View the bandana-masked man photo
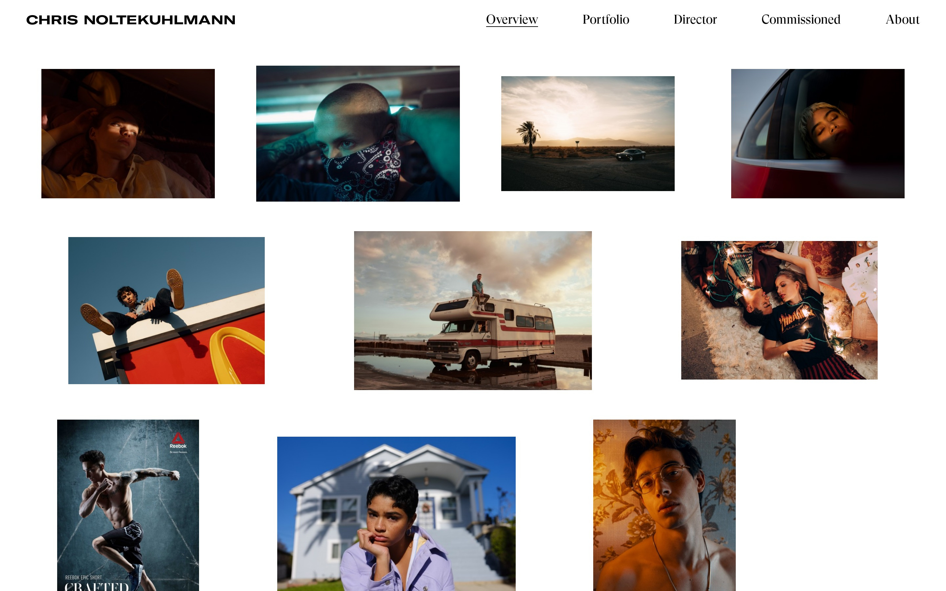 [x=358, y=133]
